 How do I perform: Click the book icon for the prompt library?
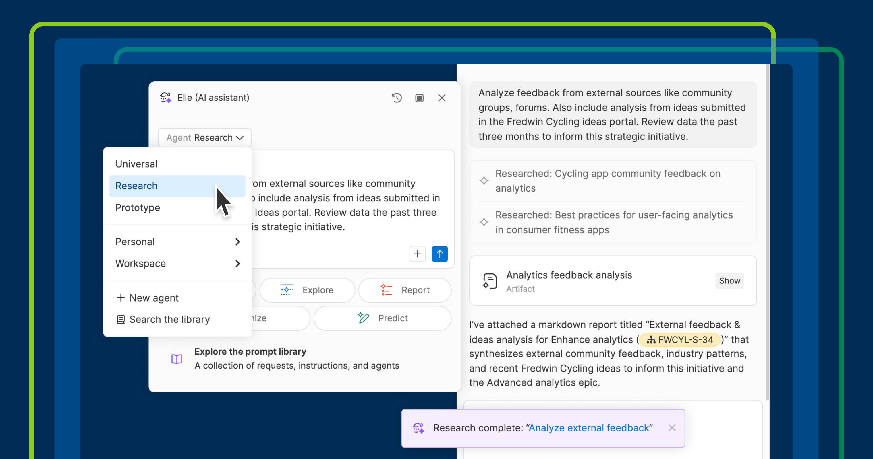click(x=177, y=359)
